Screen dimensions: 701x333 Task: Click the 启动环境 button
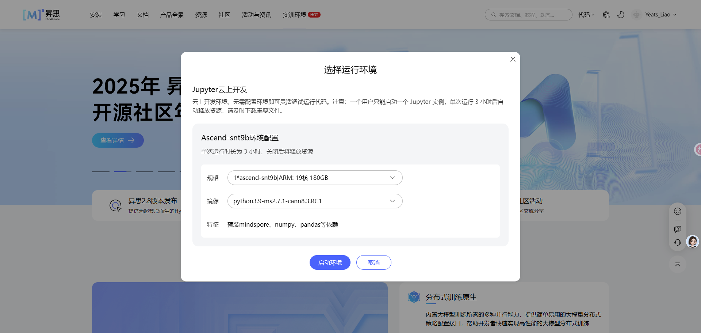point(330,262)
